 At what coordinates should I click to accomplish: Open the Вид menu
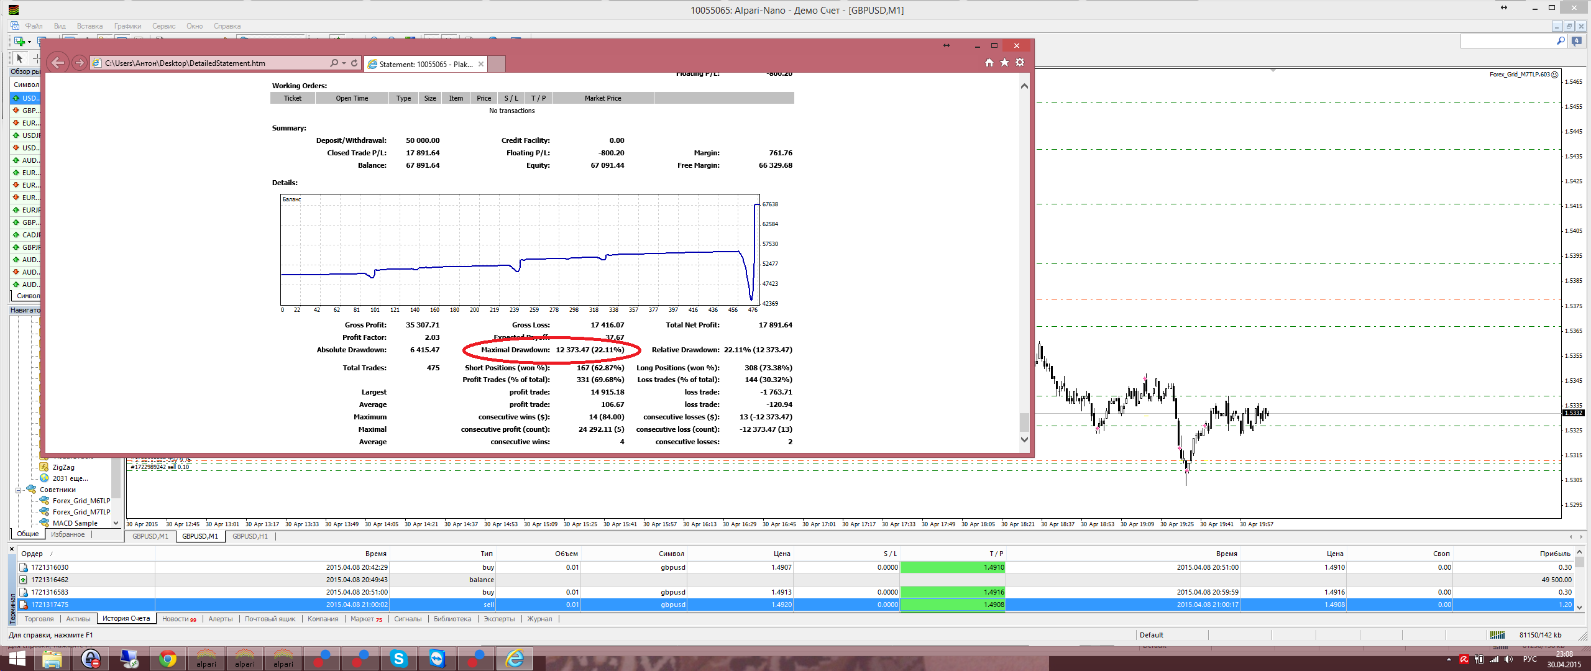point(60,26)
